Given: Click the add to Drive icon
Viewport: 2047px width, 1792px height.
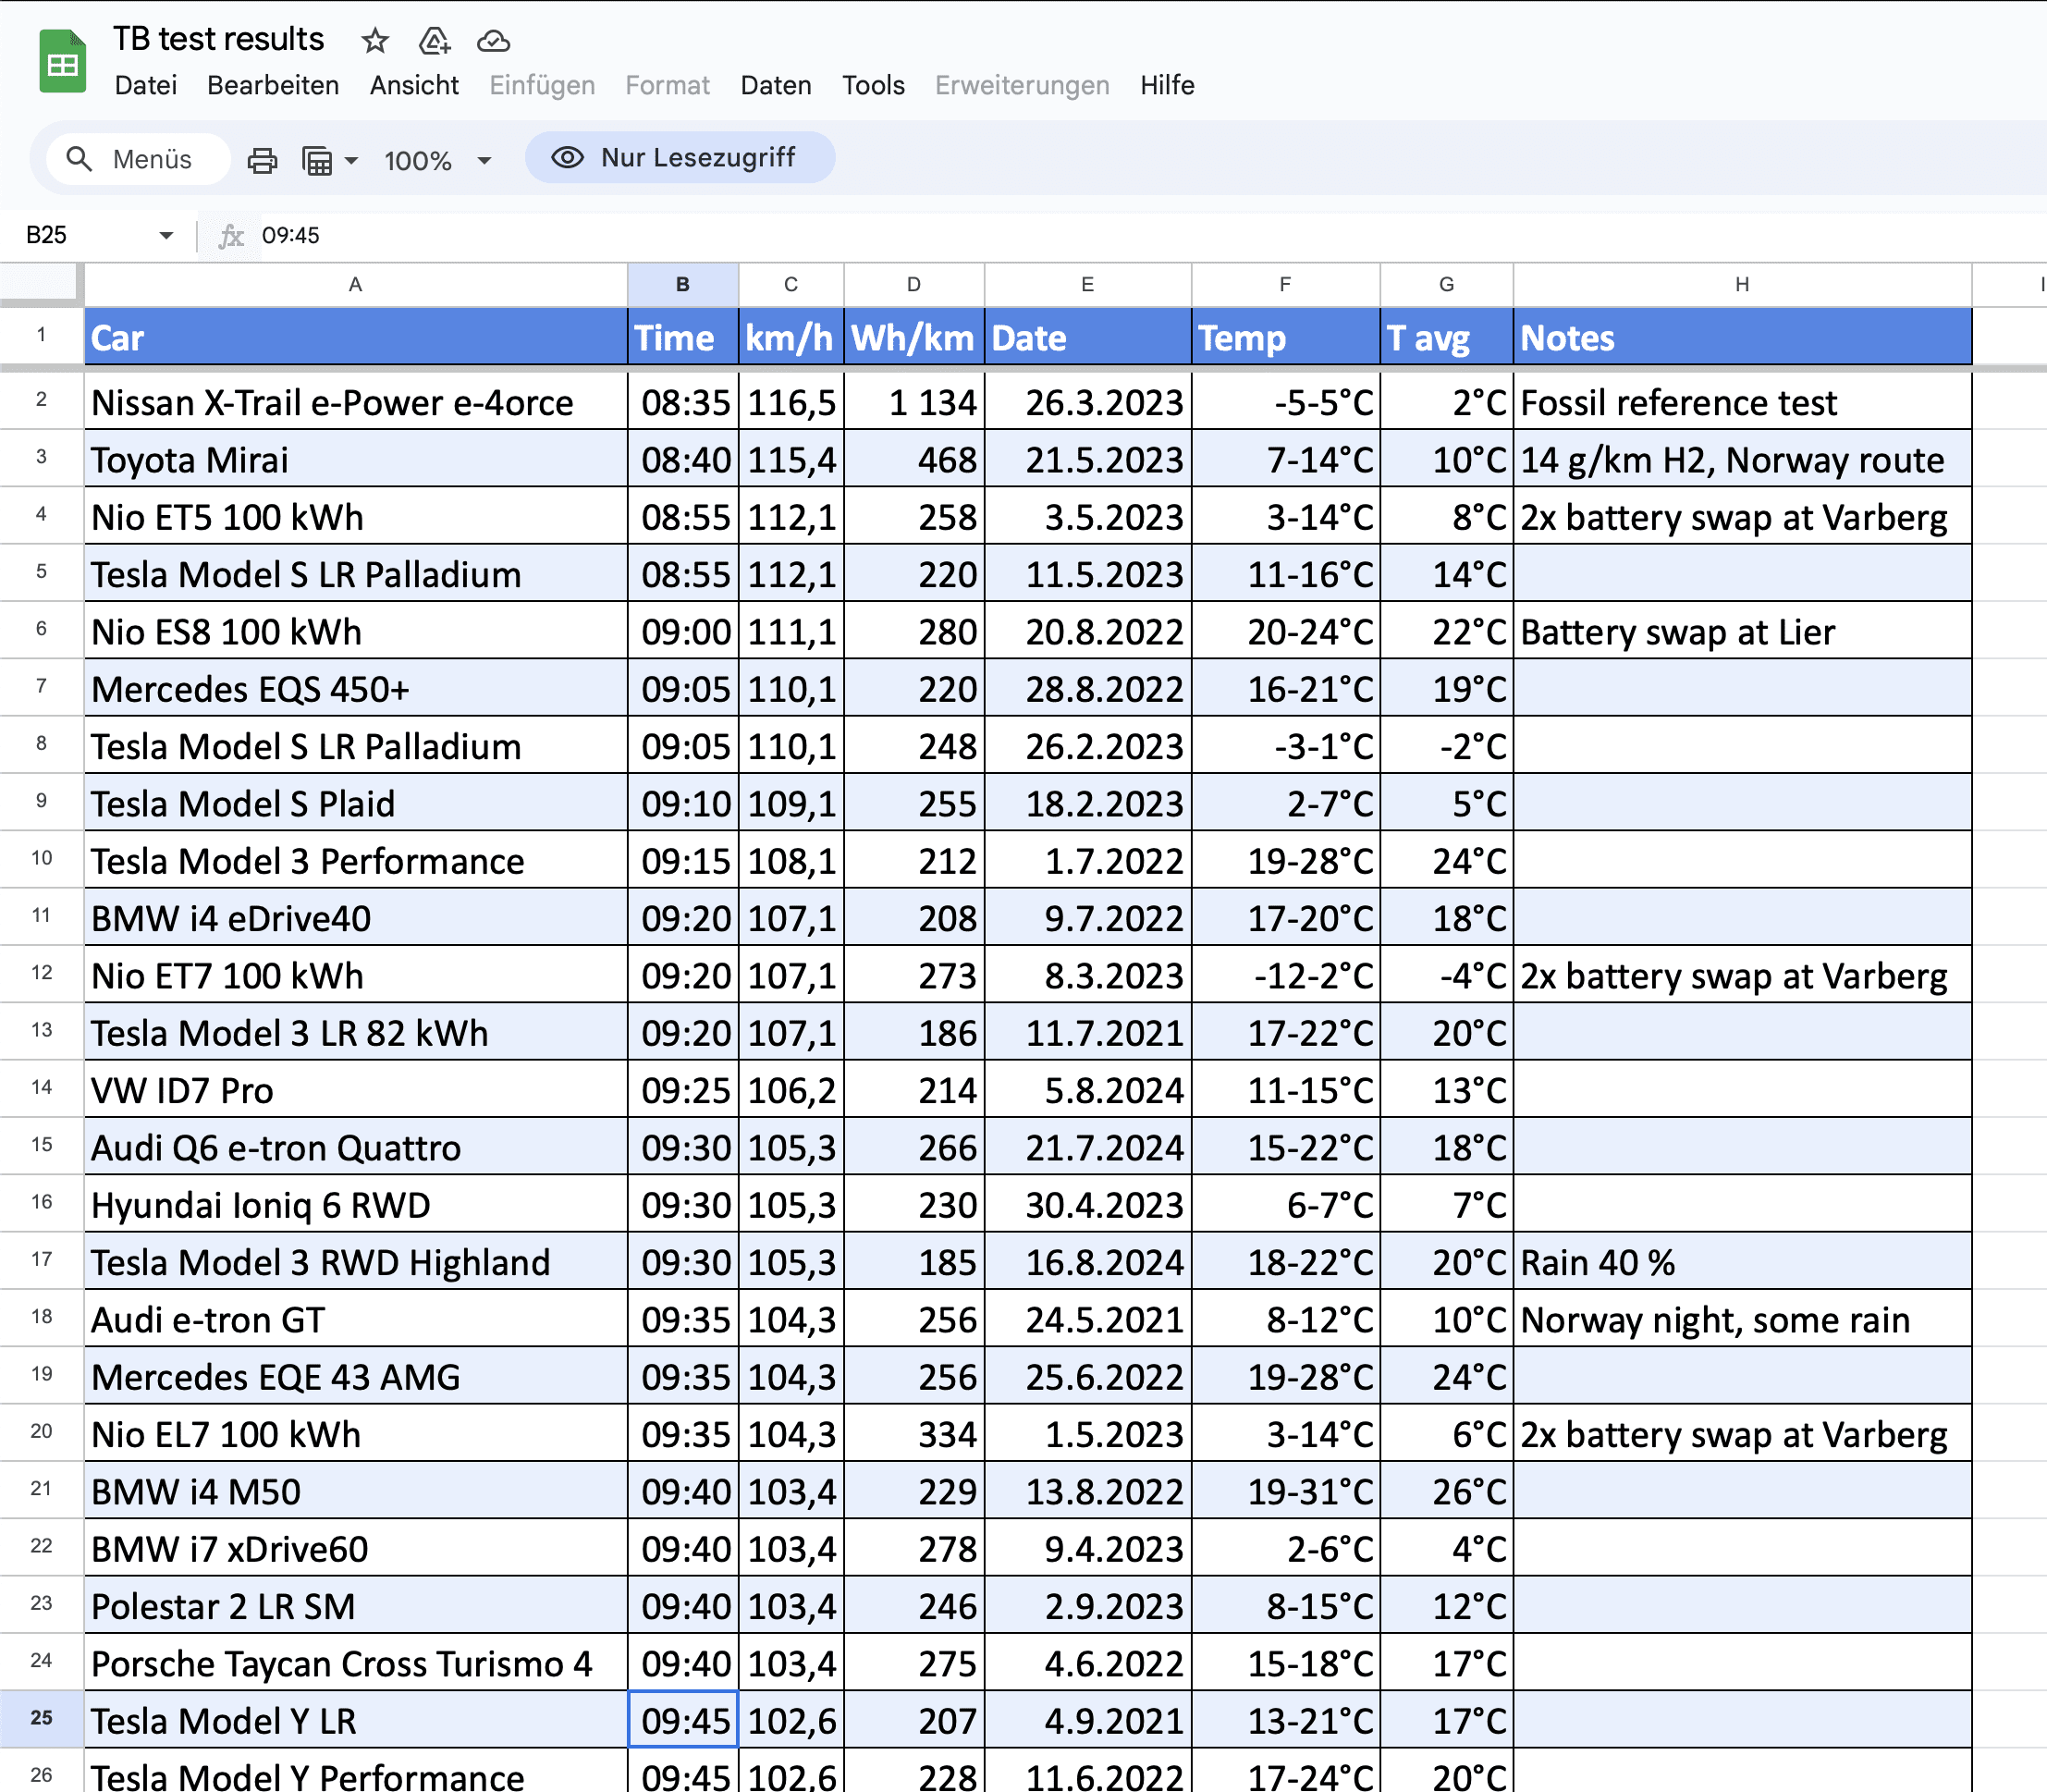Looking at the screenshot, I should (x=434, y=41).
